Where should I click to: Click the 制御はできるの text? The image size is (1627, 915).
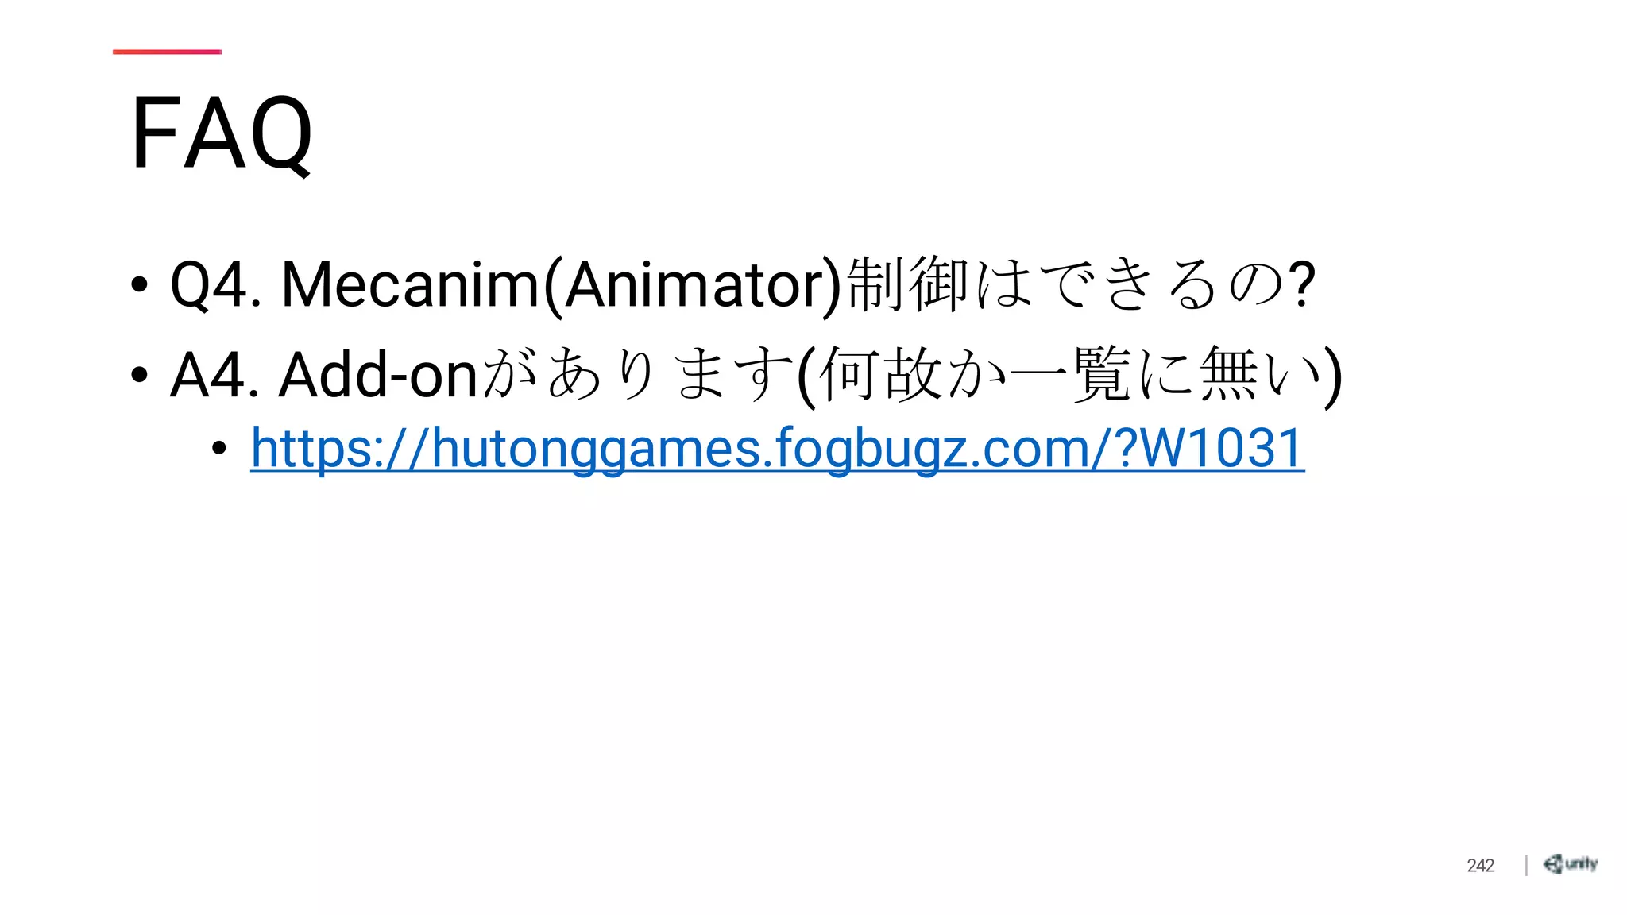click(1066, 284)
